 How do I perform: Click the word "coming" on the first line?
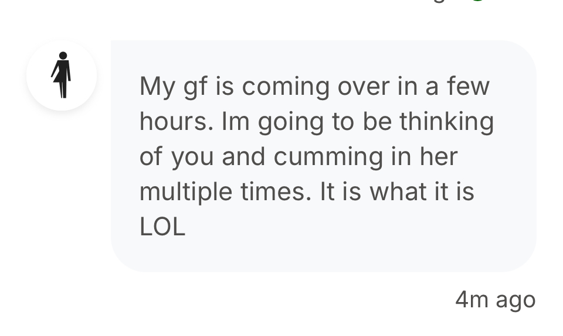pyautogui.click(x=286, y=87)
